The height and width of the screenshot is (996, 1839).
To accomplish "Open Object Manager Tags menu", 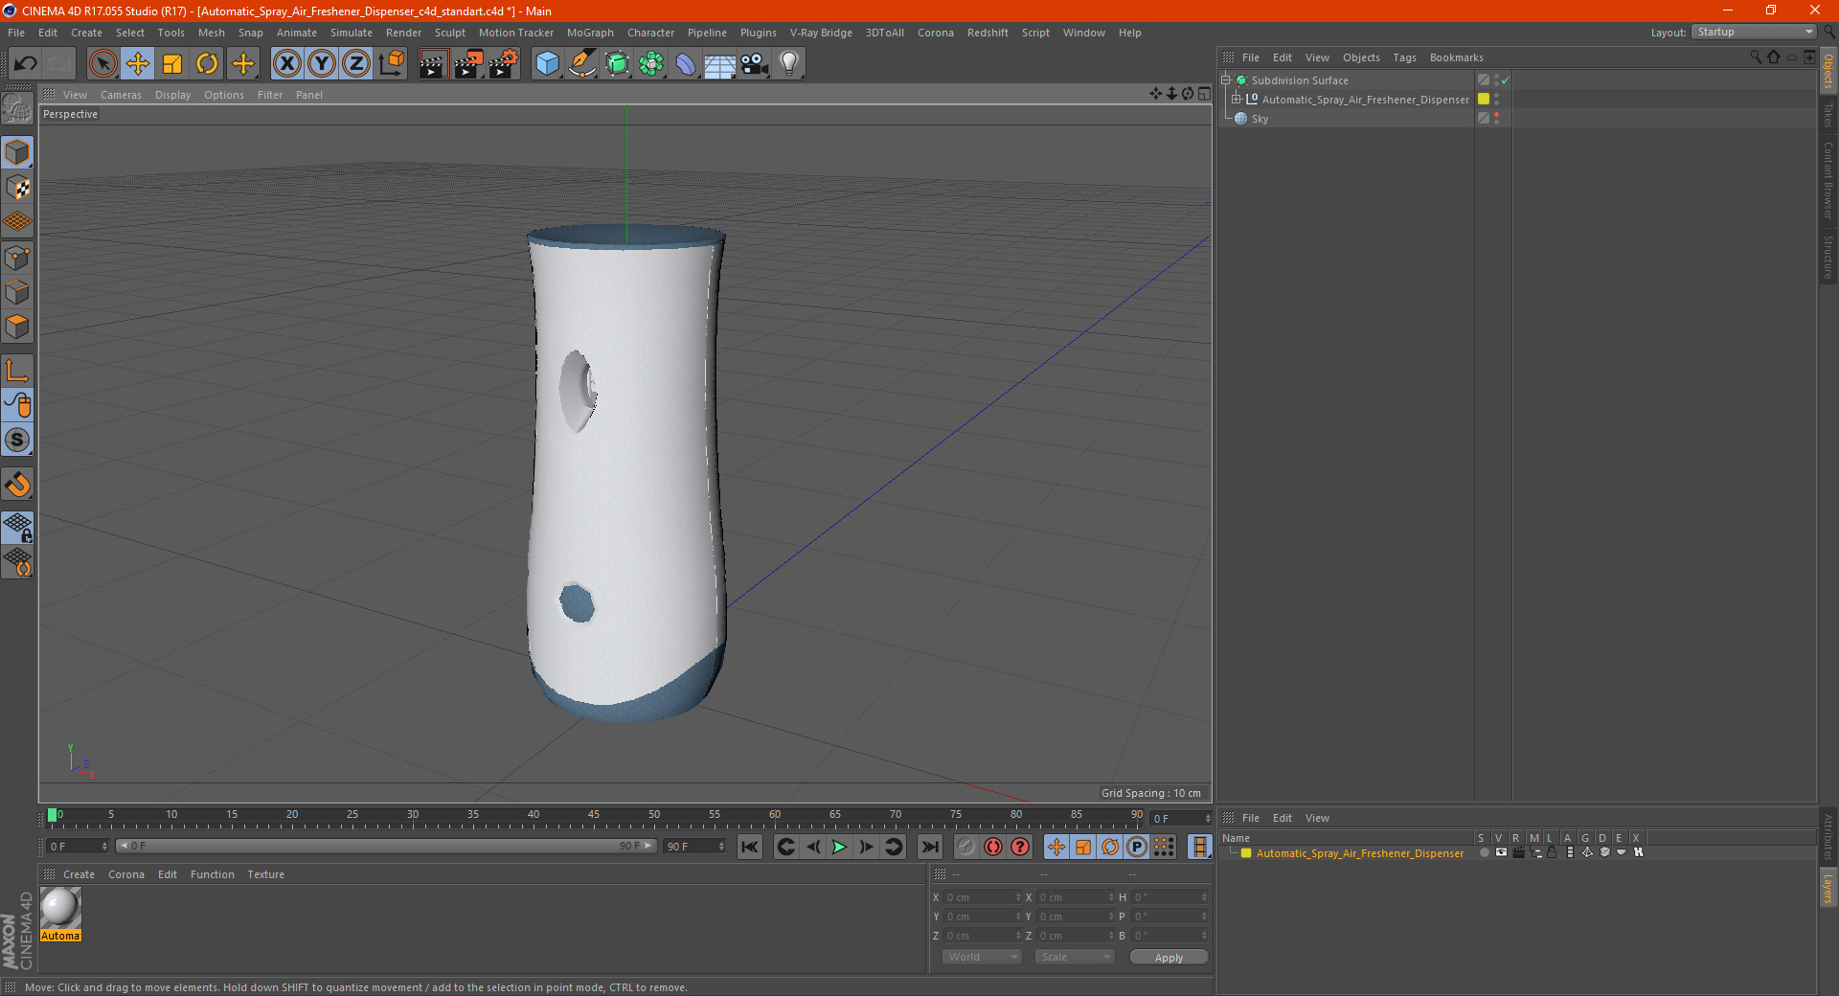I will [1404, 57].
